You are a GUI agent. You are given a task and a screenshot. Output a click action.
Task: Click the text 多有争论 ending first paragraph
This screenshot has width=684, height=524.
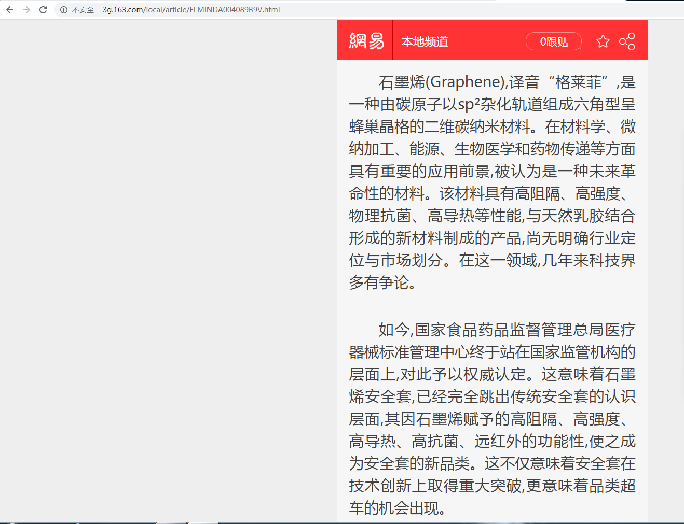[x=382, y=283]
